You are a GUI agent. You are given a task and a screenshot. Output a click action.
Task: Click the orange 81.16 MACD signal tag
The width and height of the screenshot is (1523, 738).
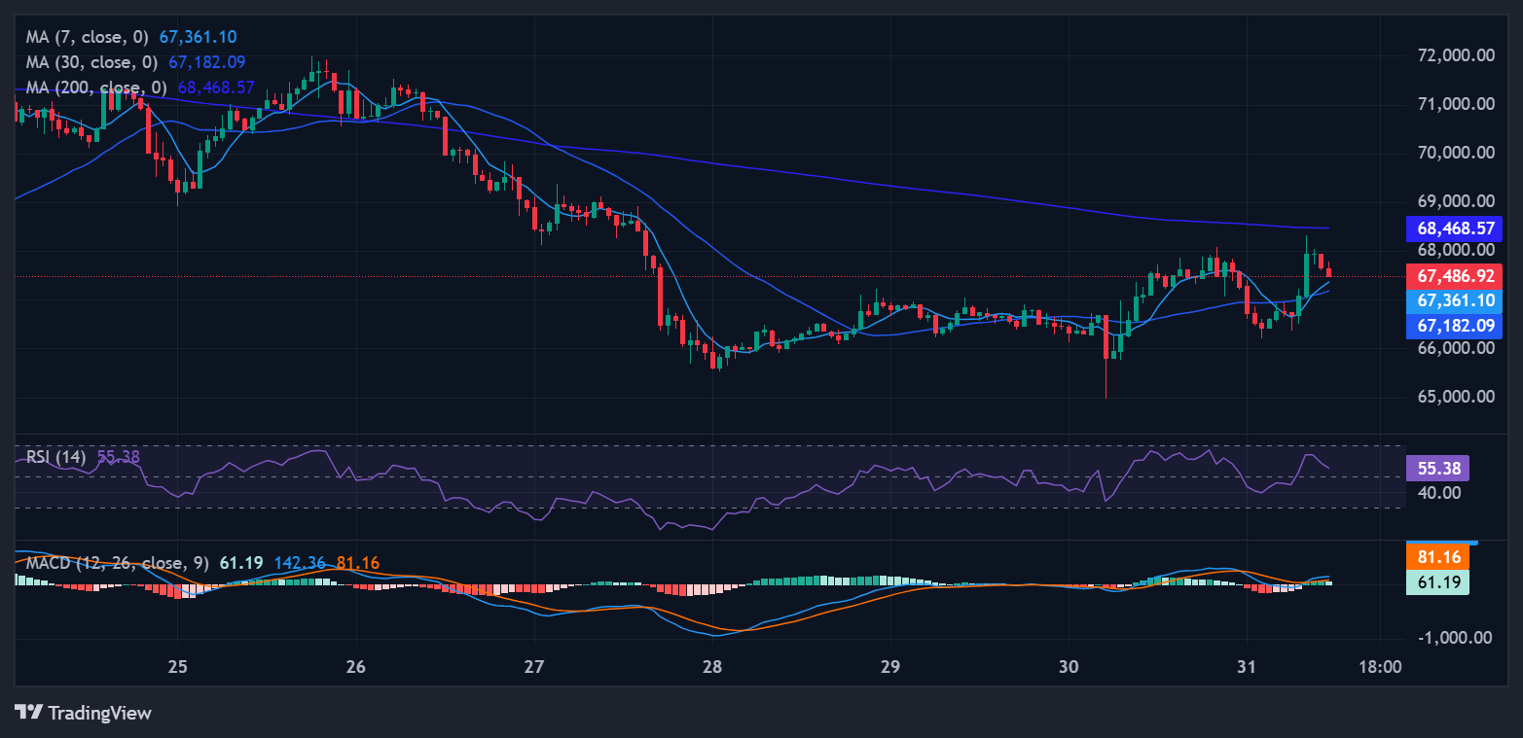pos(1437,557)
